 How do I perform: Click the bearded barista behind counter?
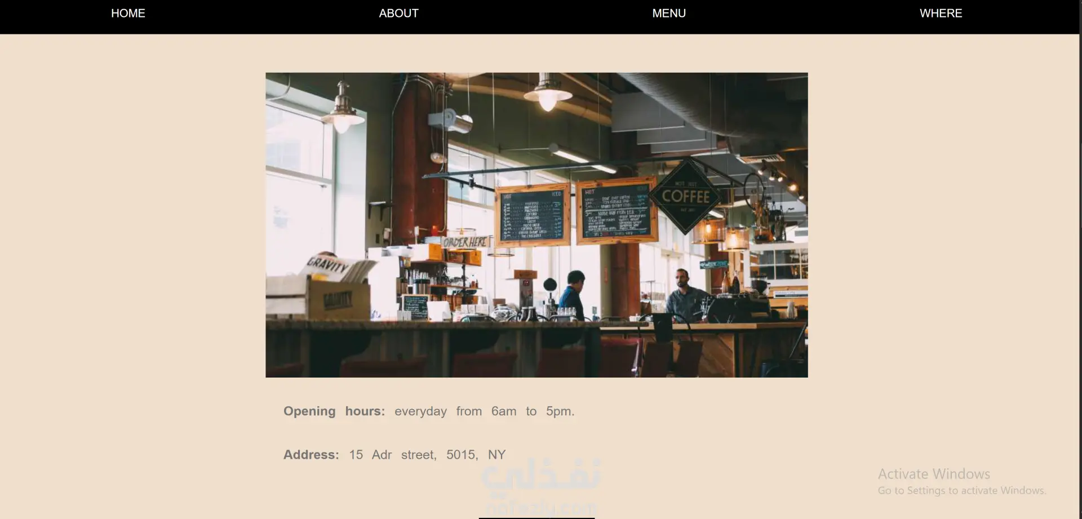pyautogui.click(x=685, y=295)
